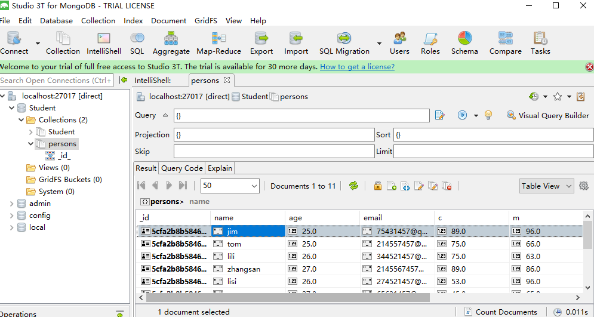Click the horizontal scrollbar of results table

288,297
